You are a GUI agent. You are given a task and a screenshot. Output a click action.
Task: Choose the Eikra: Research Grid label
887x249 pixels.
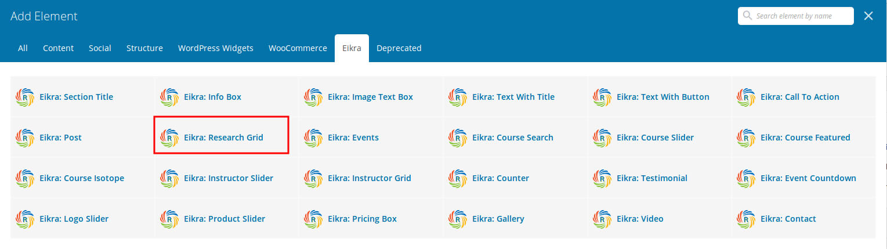tap(223, 138)
